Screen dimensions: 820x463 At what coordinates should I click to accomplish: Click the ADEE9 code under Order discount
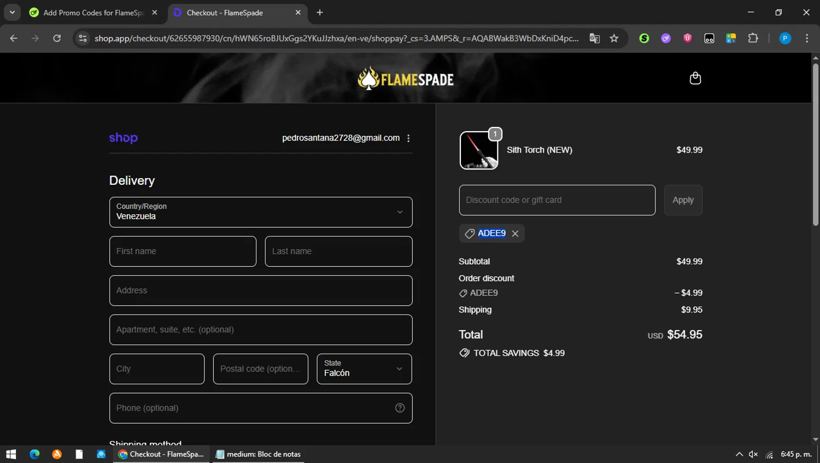[484, 293]
